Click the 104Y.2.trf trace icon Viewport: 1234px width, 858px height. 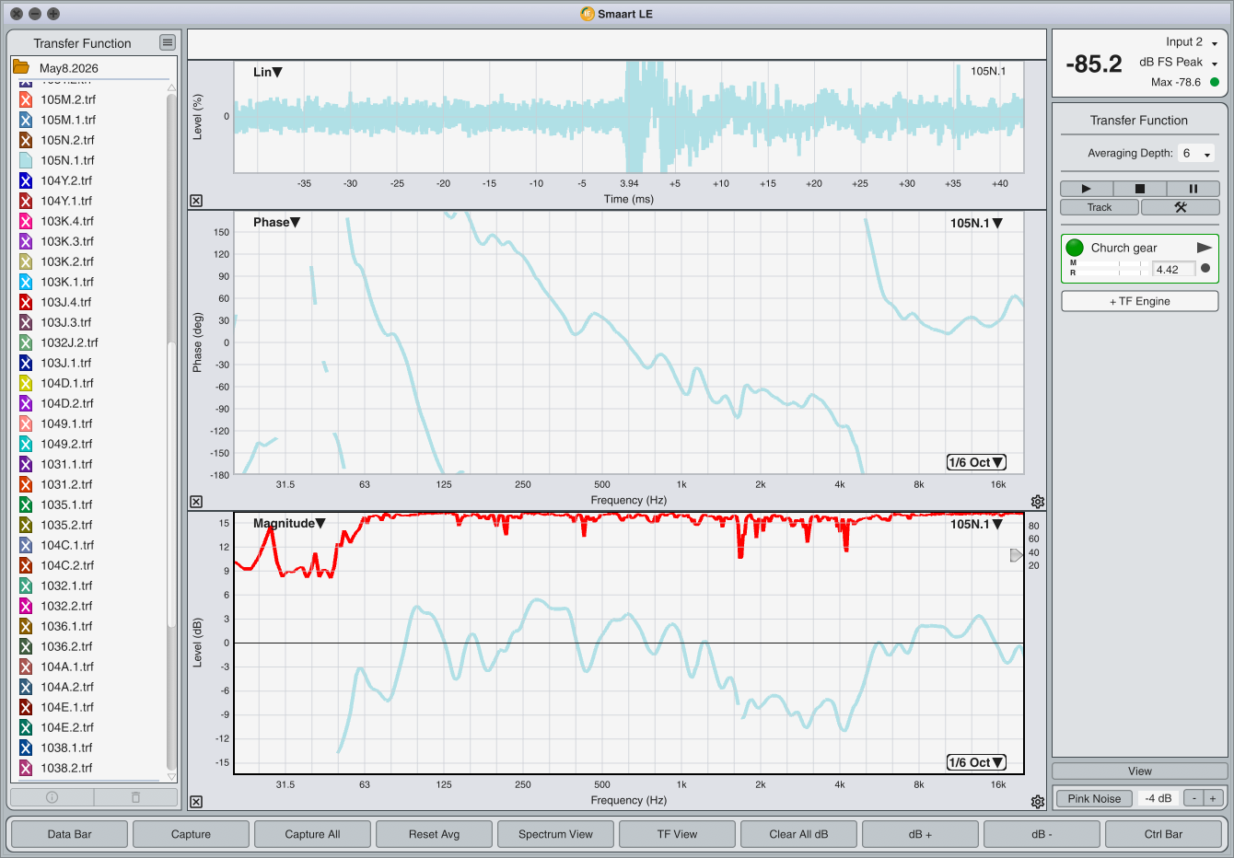[x=26, y=180]
